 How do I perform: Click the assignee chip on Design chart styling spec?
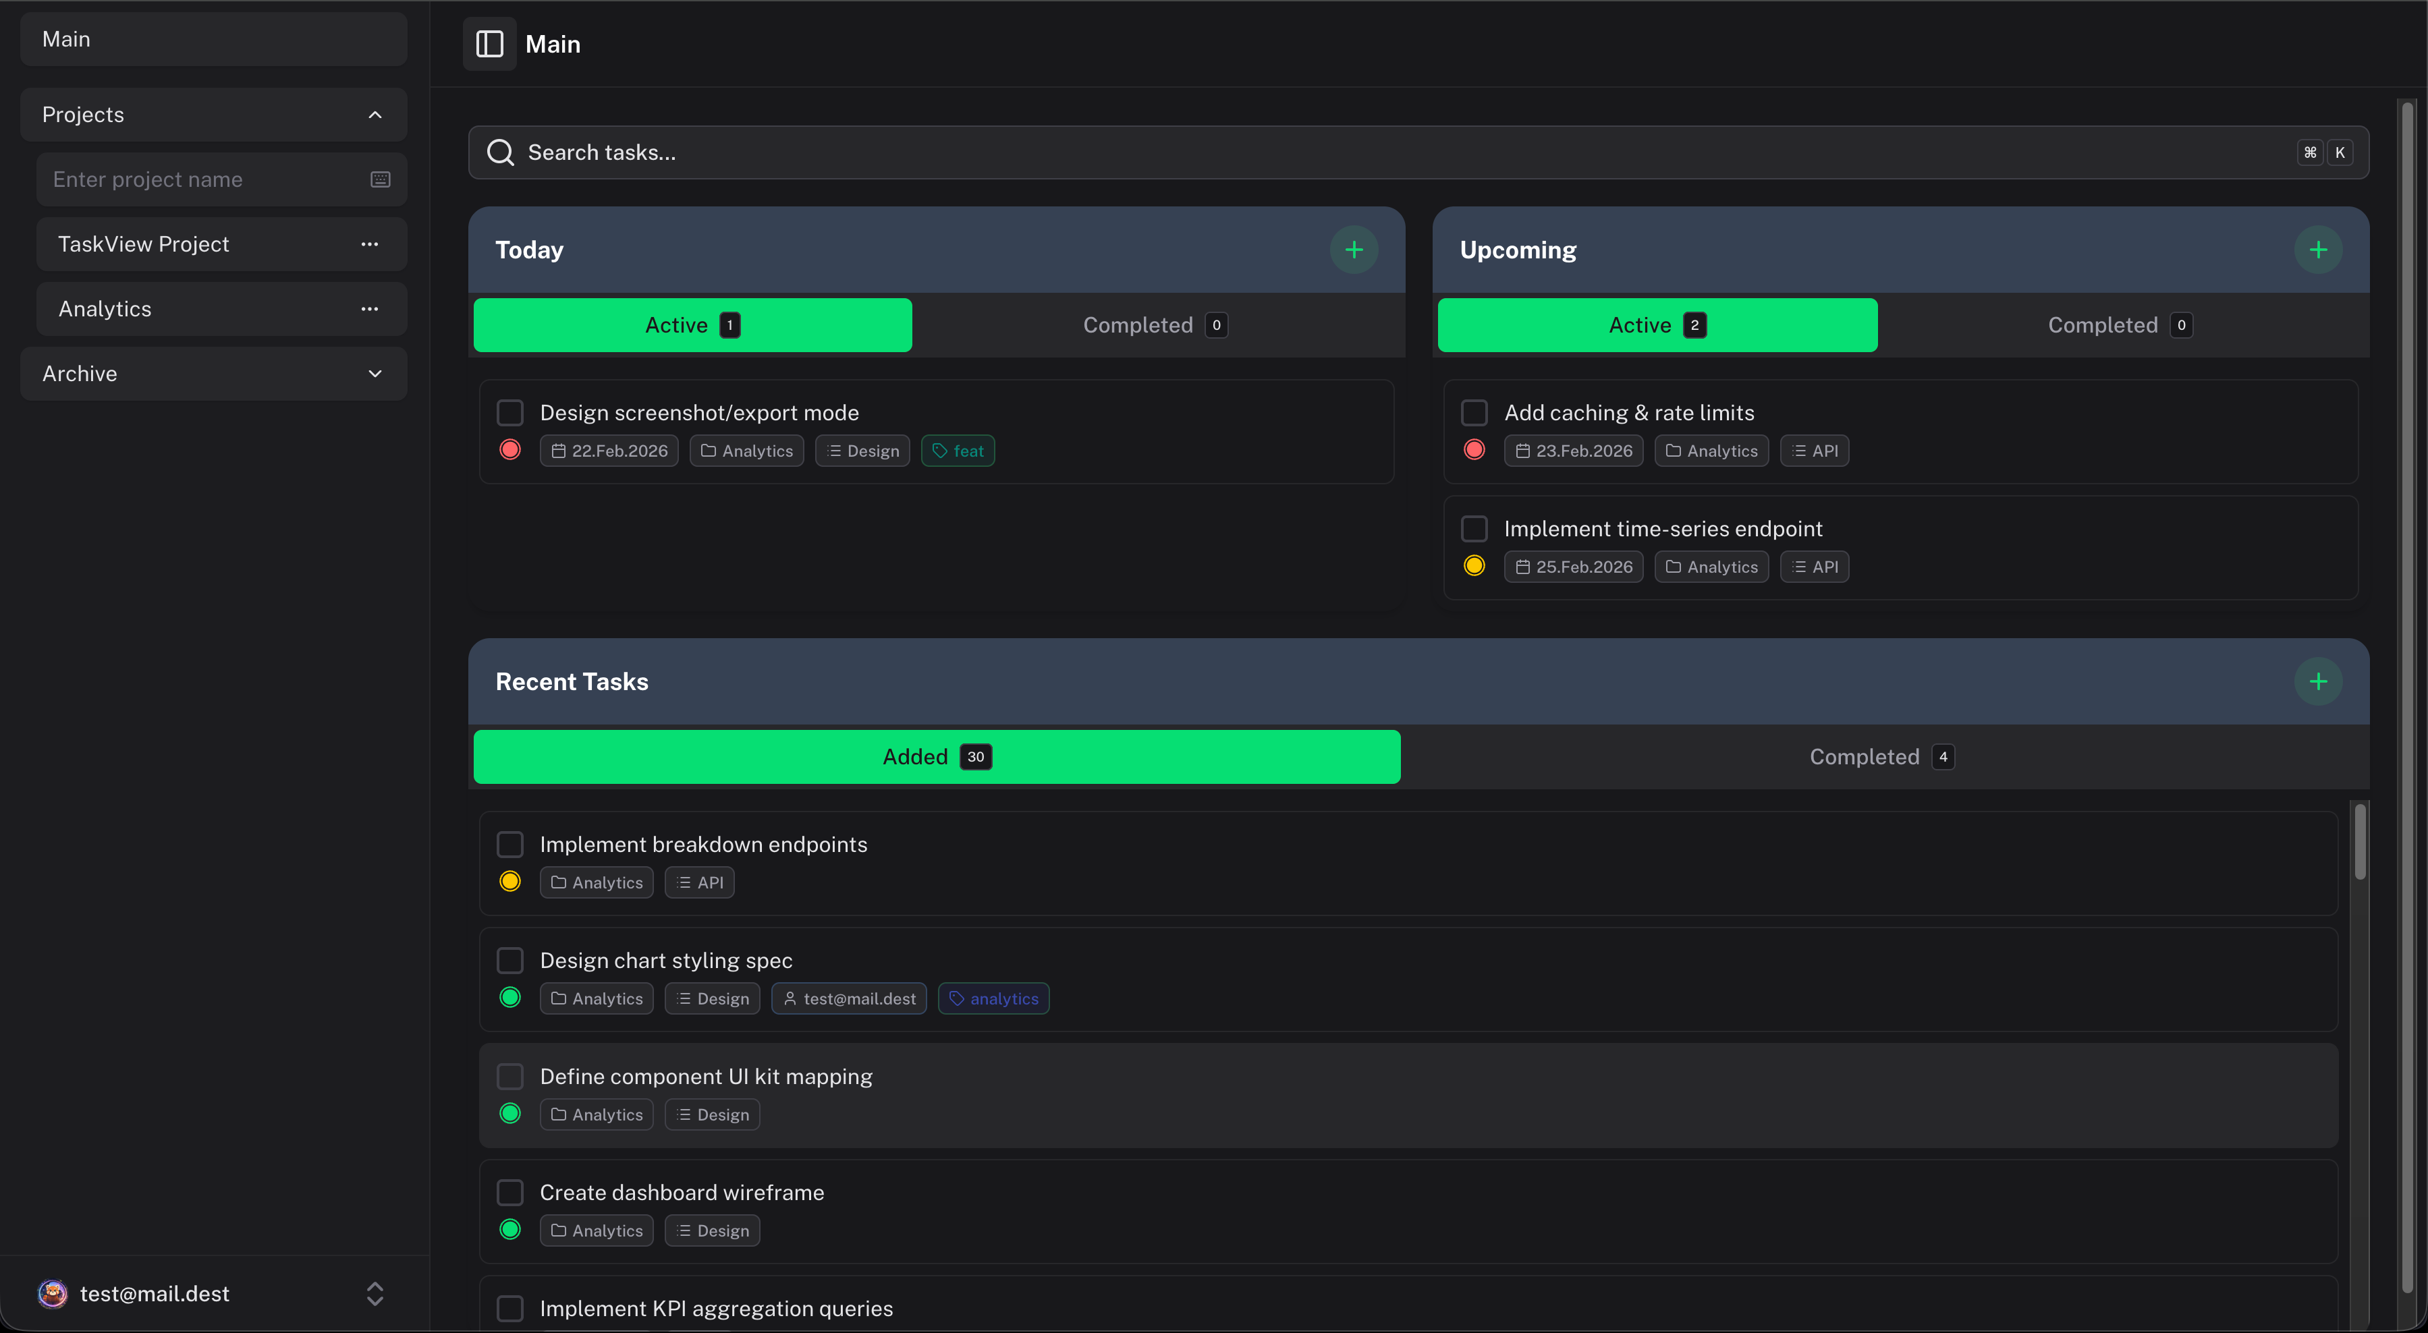tap(848, 998)
